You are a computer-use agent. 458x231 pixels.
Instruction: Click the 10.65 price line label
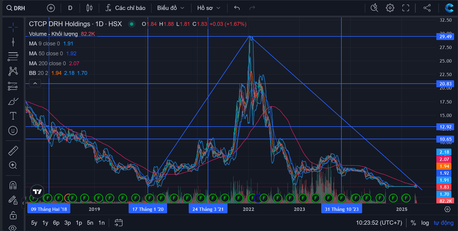[445, 139]
